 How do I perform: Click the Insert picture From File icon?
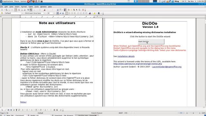(57, 110)
